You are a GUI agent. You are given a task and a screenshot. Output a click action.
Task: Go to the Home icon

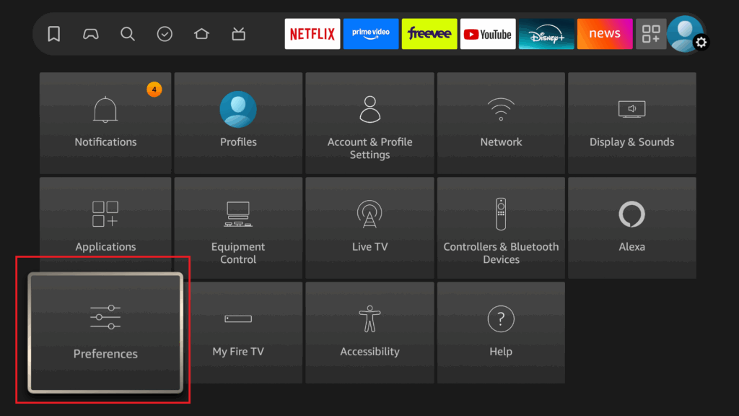pos(201,34)
